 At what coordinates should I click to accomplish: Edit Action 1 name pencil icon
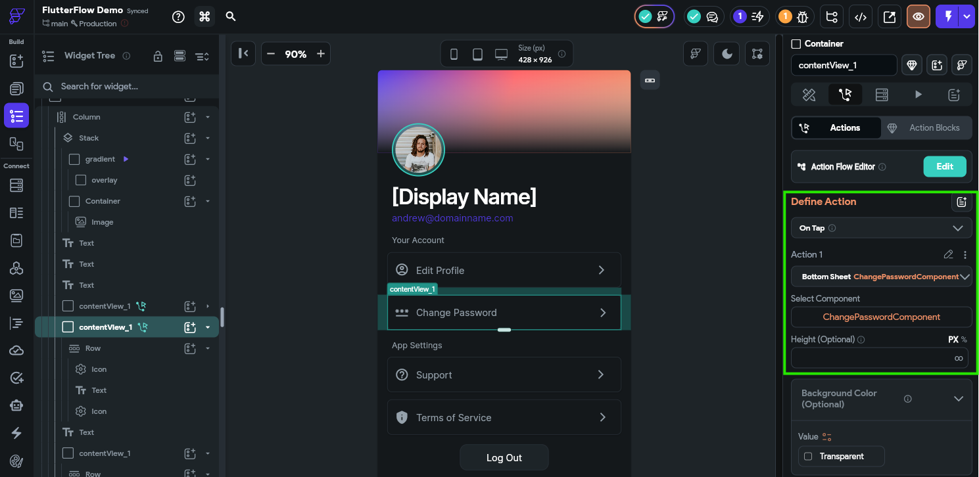pos(948,254)
